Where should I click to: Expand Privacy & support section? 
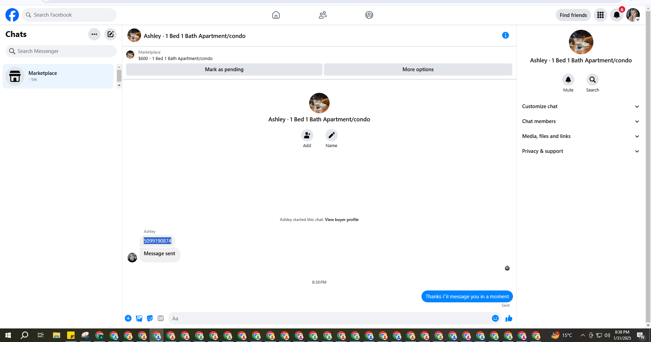click(x=581, y=151)
